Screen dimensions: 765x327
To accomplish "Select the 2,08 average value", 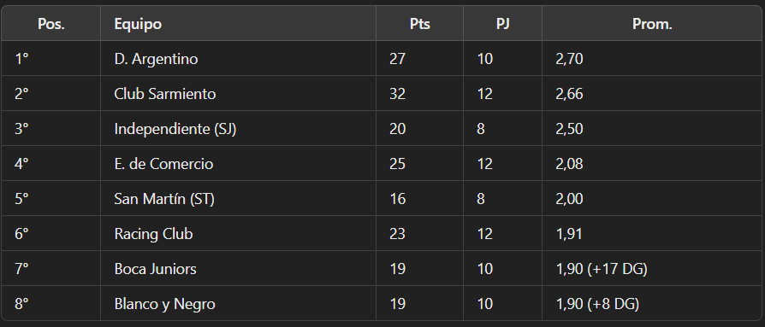I will click(x=569, y=164).
